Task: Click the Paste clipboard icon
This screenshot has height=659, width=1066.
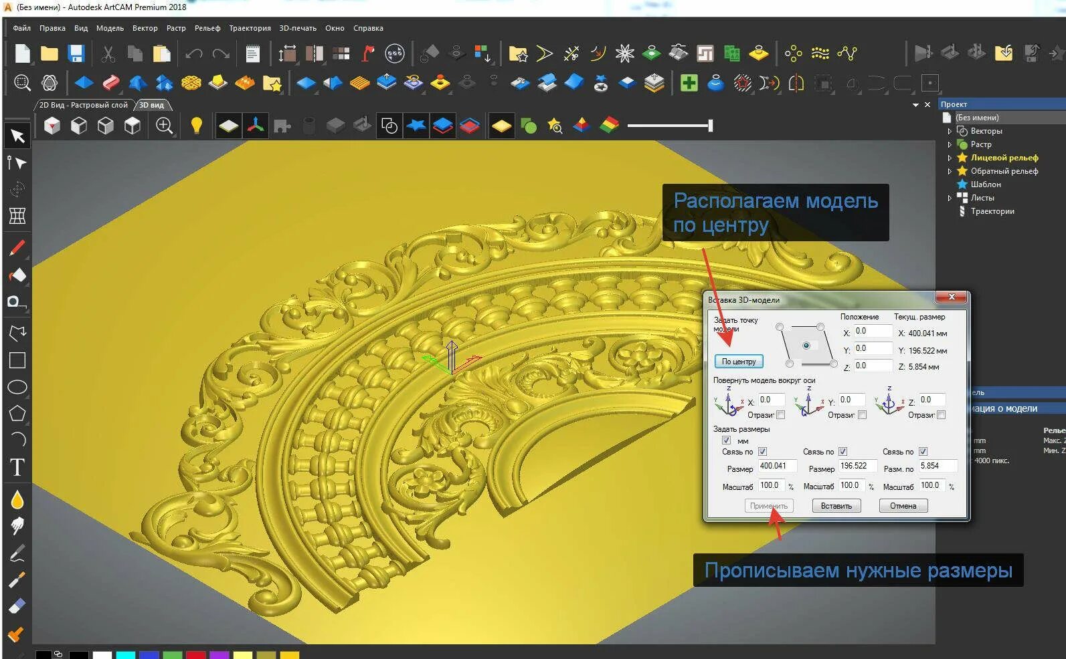Action: tap(161, 53)
